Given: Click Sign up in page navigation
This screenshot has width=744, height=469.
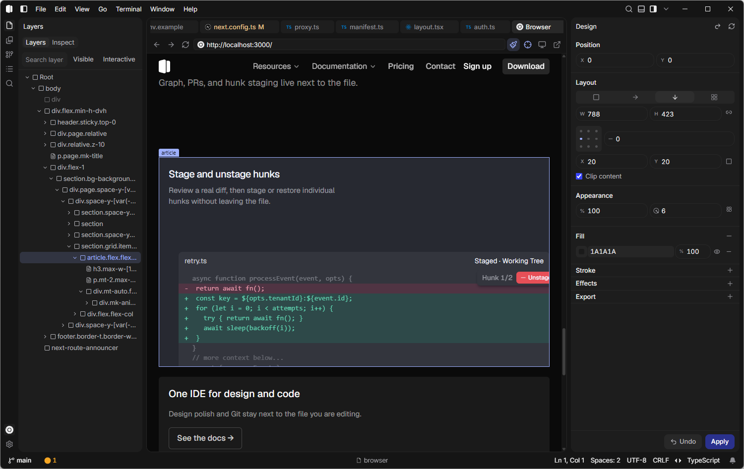Looking at the screenshot, I should click(477, 66).
